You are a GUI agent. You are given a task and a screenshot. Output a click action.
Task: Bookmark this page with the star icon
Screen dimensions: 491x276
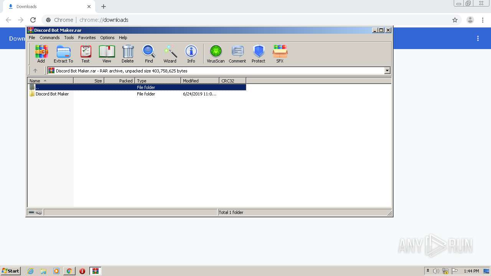[455, 20]
